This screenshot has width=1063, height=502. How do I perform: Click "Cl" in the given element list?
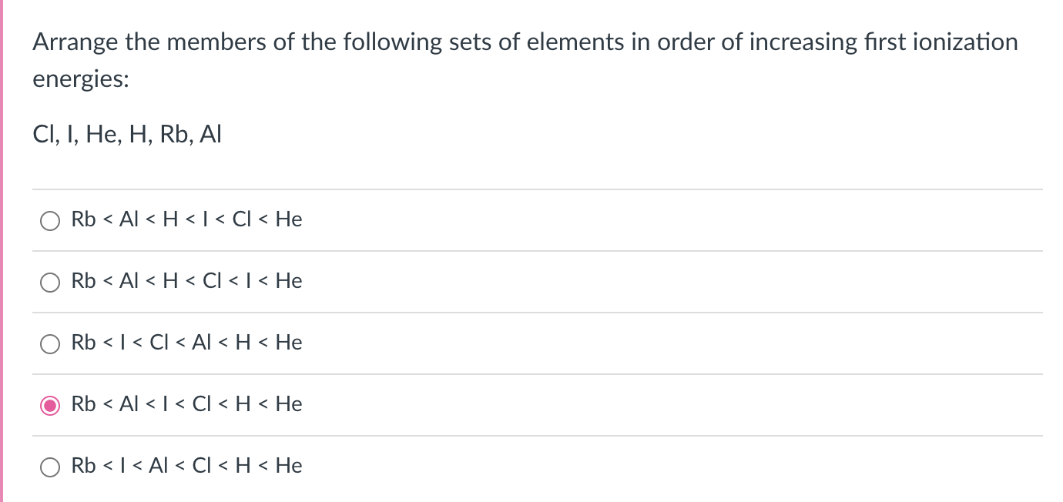[42, 135]
